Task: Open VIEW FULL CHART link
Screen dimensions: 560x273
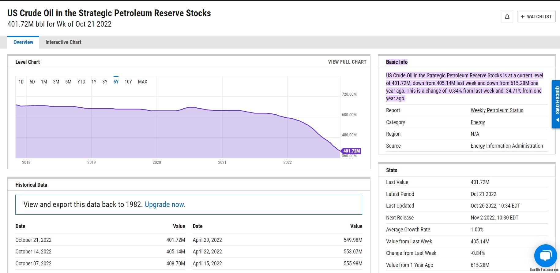Action: pyautogui.click(x=347, y=62)
